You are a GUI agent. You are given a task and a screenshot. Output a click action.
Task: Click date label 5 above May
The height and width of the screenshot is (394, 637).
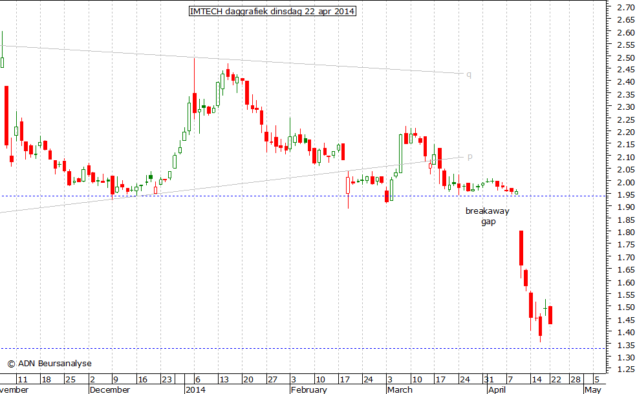[x=597, y=379]
